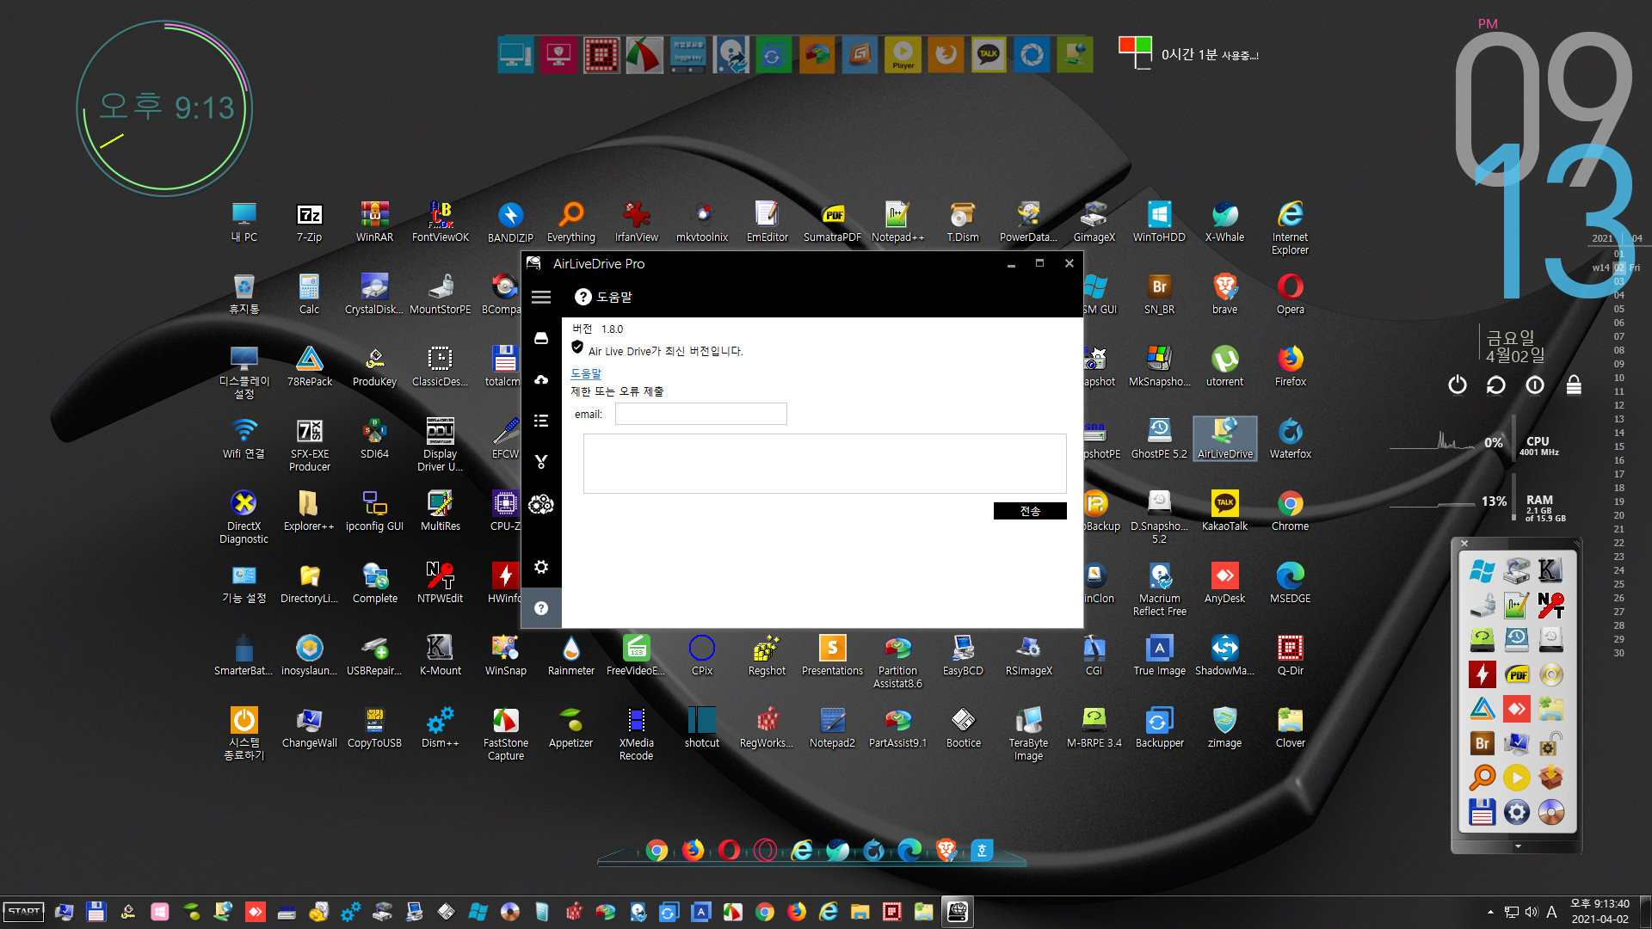The image size is (1652, 929).
Task: Open the TeraByte Image desktop icon
Action: (x=1028, y=734)
